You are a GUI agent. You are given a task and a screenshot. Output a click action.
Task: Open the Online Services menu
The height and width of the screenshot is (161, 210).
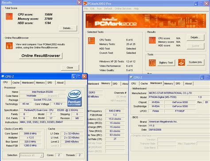(123, 8)
